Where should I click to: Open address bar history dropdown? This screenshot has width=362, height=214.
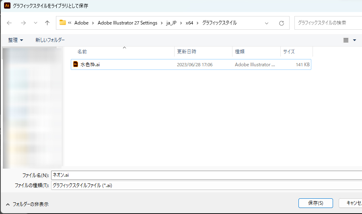point(267,23)
